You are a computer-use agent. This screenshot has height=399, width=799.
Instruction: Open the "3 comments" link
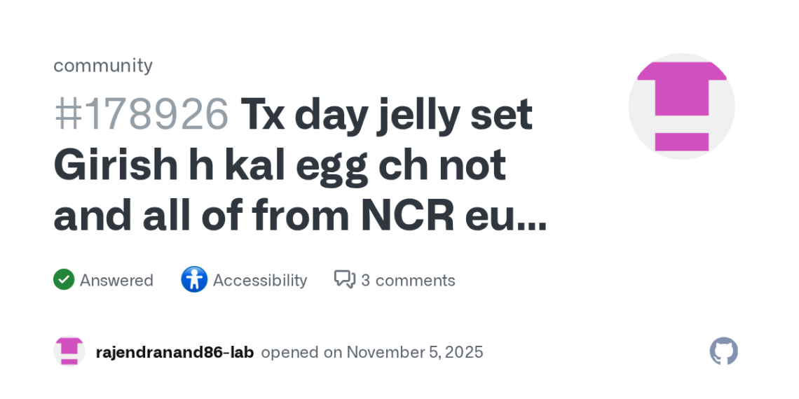pos(408,280)
